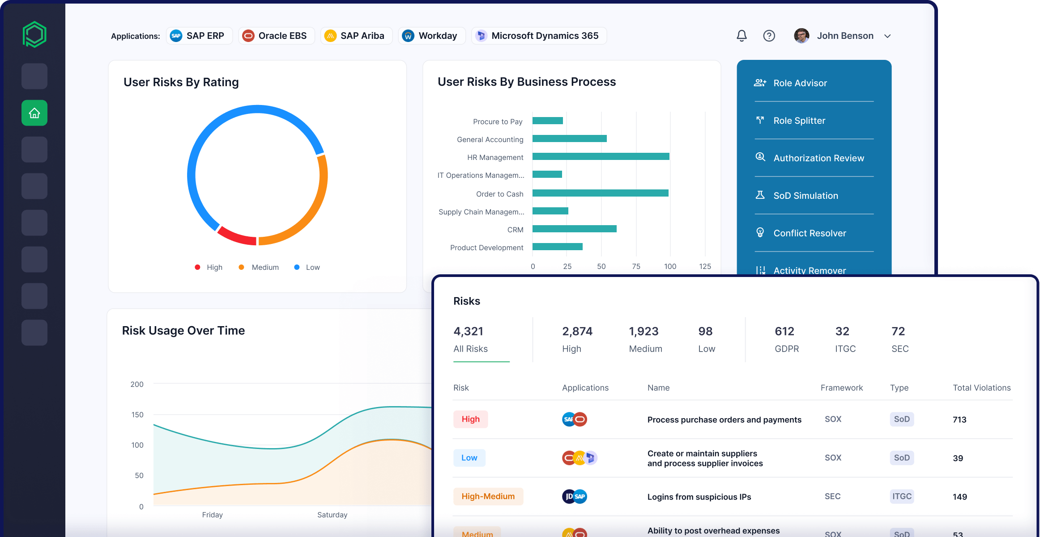Image resolution: width=1040 pixels, height=537 pixels.
Task: Click the notification bell icon
Action: click(742, 36)
